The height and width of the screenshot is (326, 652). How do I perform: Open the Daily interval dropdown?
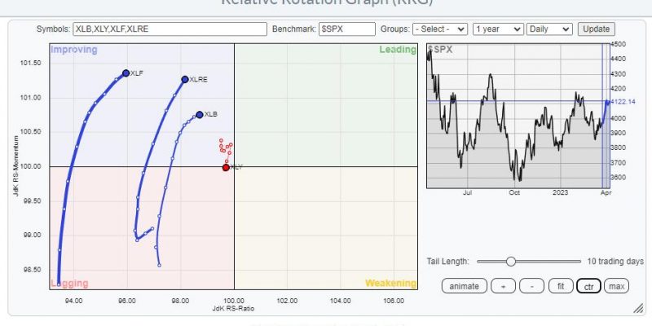(x=549, y=29)
